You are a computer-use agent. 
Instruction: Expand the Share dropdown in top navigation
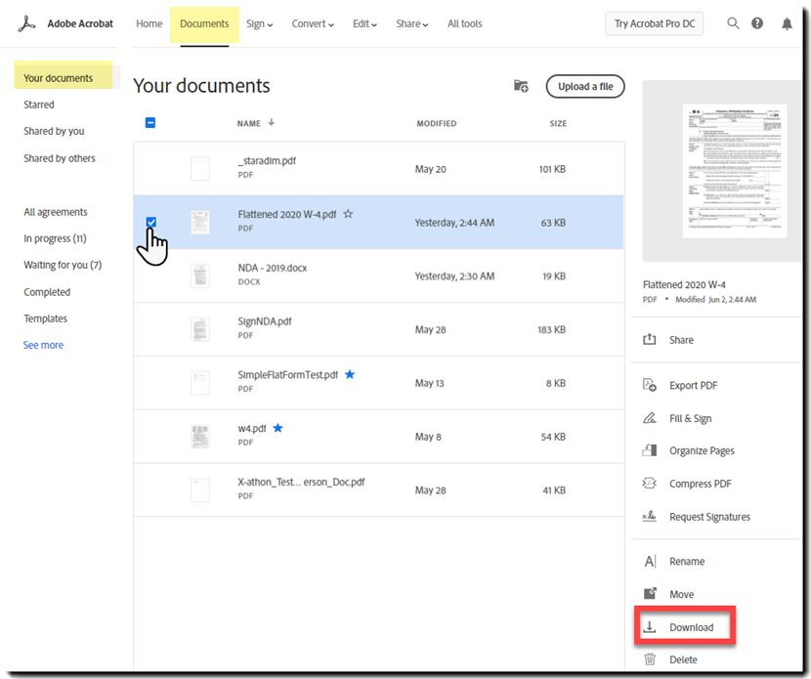click(x=411, y=23)
